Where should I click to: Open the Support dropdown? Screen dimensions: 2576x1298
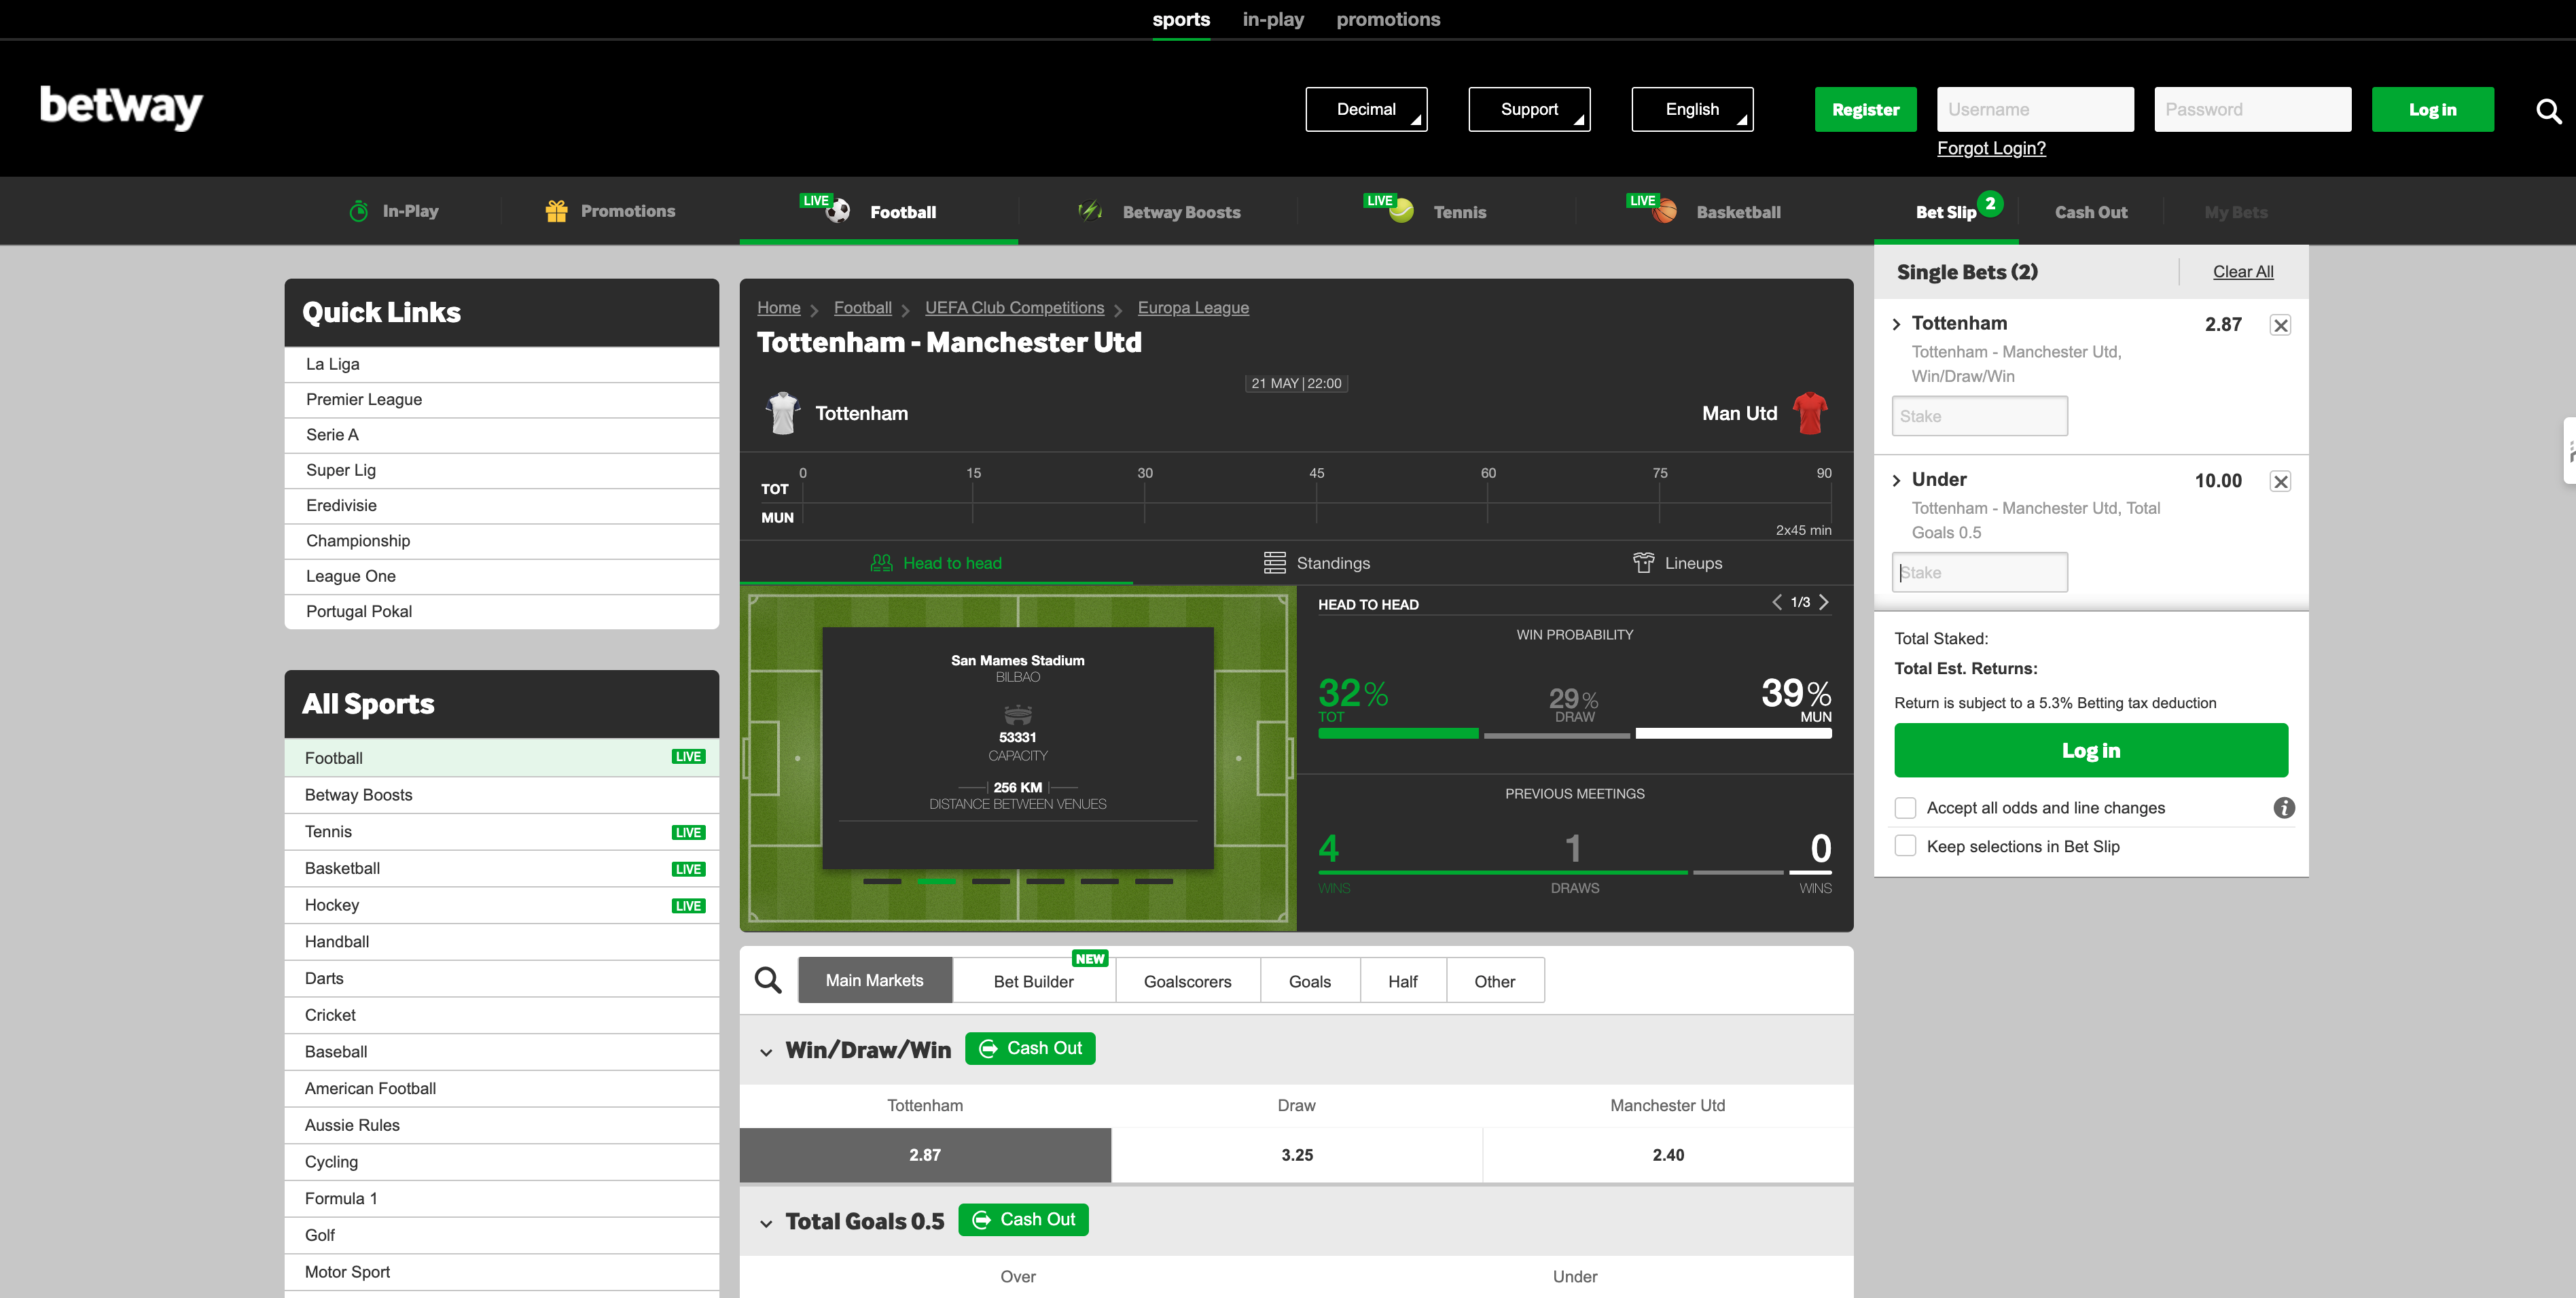point(1529,109)
